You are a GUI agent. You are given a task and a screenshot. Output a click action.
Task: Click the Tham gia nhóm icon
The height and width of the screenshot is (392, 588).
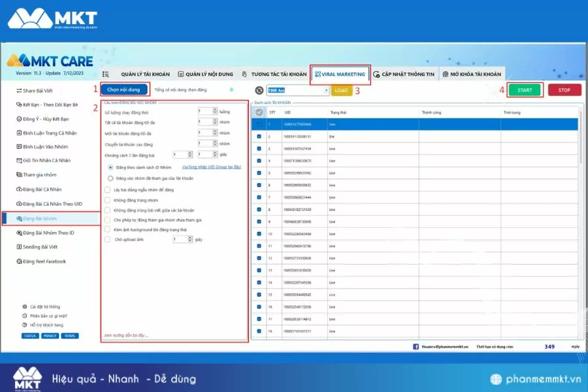click(x=19, y=174)
